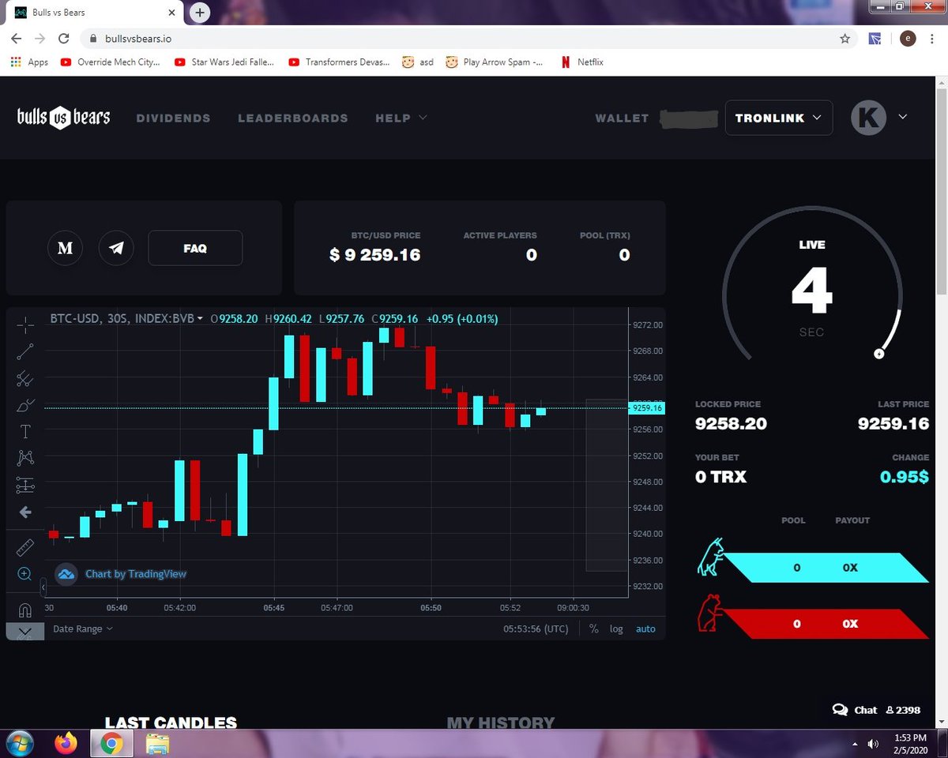The image size is (948, 758).
Task: Open the Chat panel
Action: point(856,710)
